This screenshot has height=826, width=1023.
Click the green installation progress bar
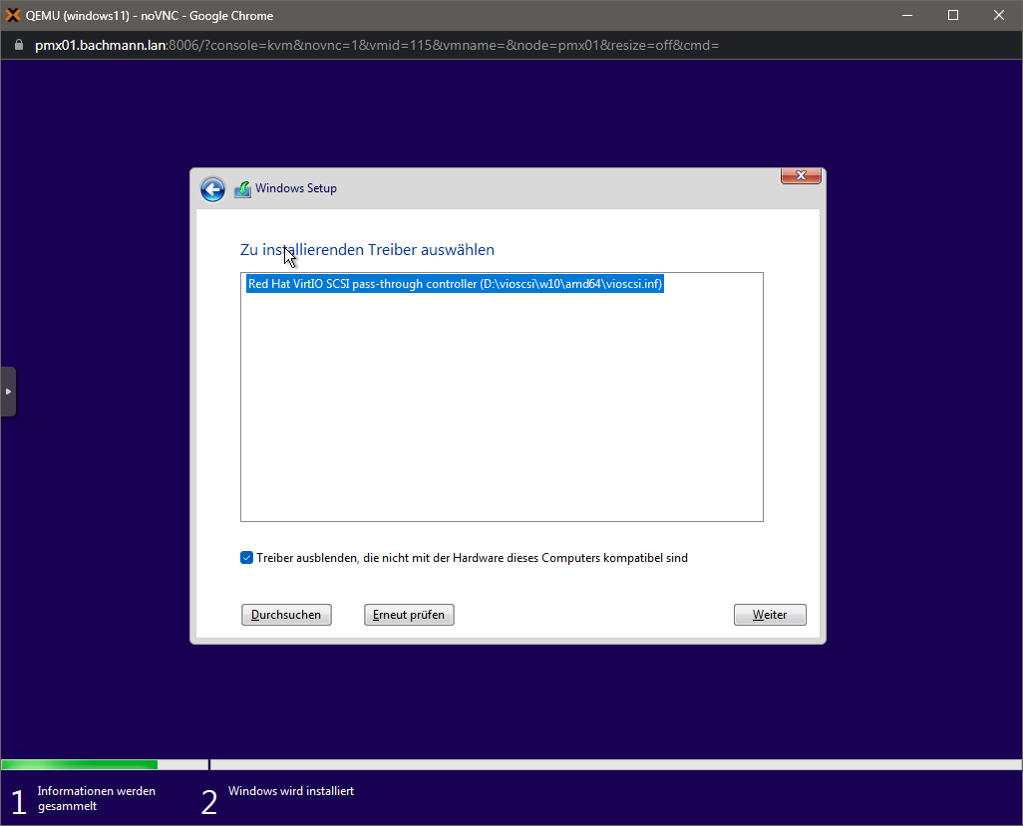(80, 764)
